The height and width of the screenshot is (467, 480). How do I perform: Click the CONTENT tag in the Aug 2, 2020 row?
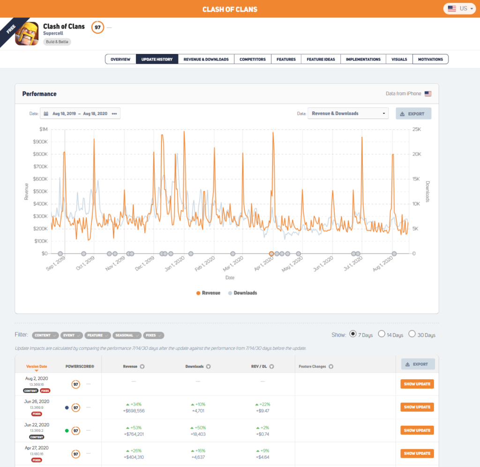(30, 391)
